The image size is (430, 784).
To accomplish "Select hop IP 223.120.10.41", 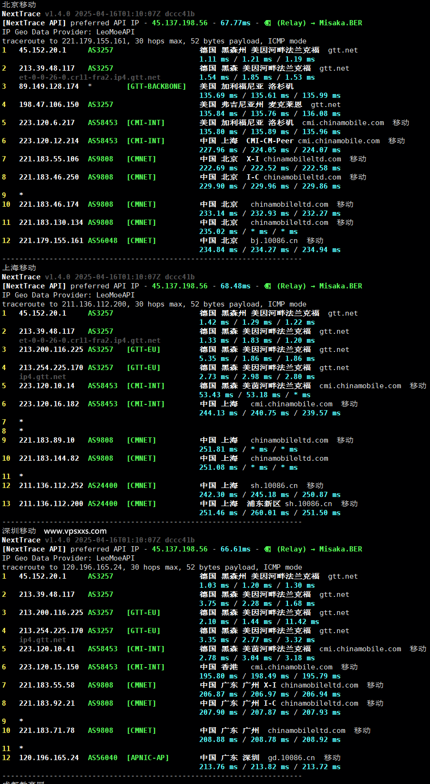I will click(x=47, y=649).
